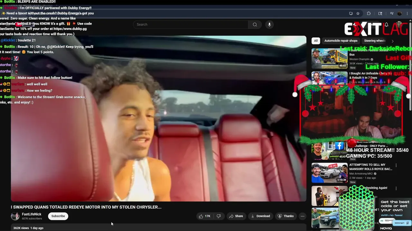
Task: Click the Westen Champlin channel name
Action: [x=360, y=59]
